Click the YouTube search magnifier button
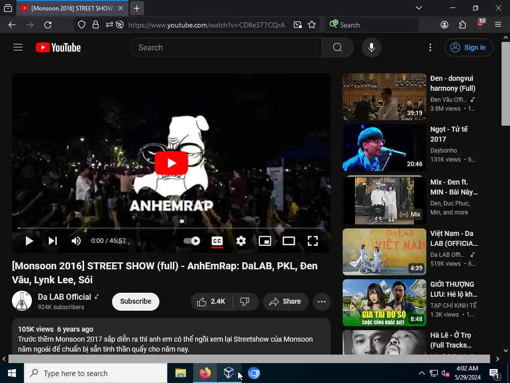Image resolution: width=510 pixels, height=383 pixels. (338, 47)
